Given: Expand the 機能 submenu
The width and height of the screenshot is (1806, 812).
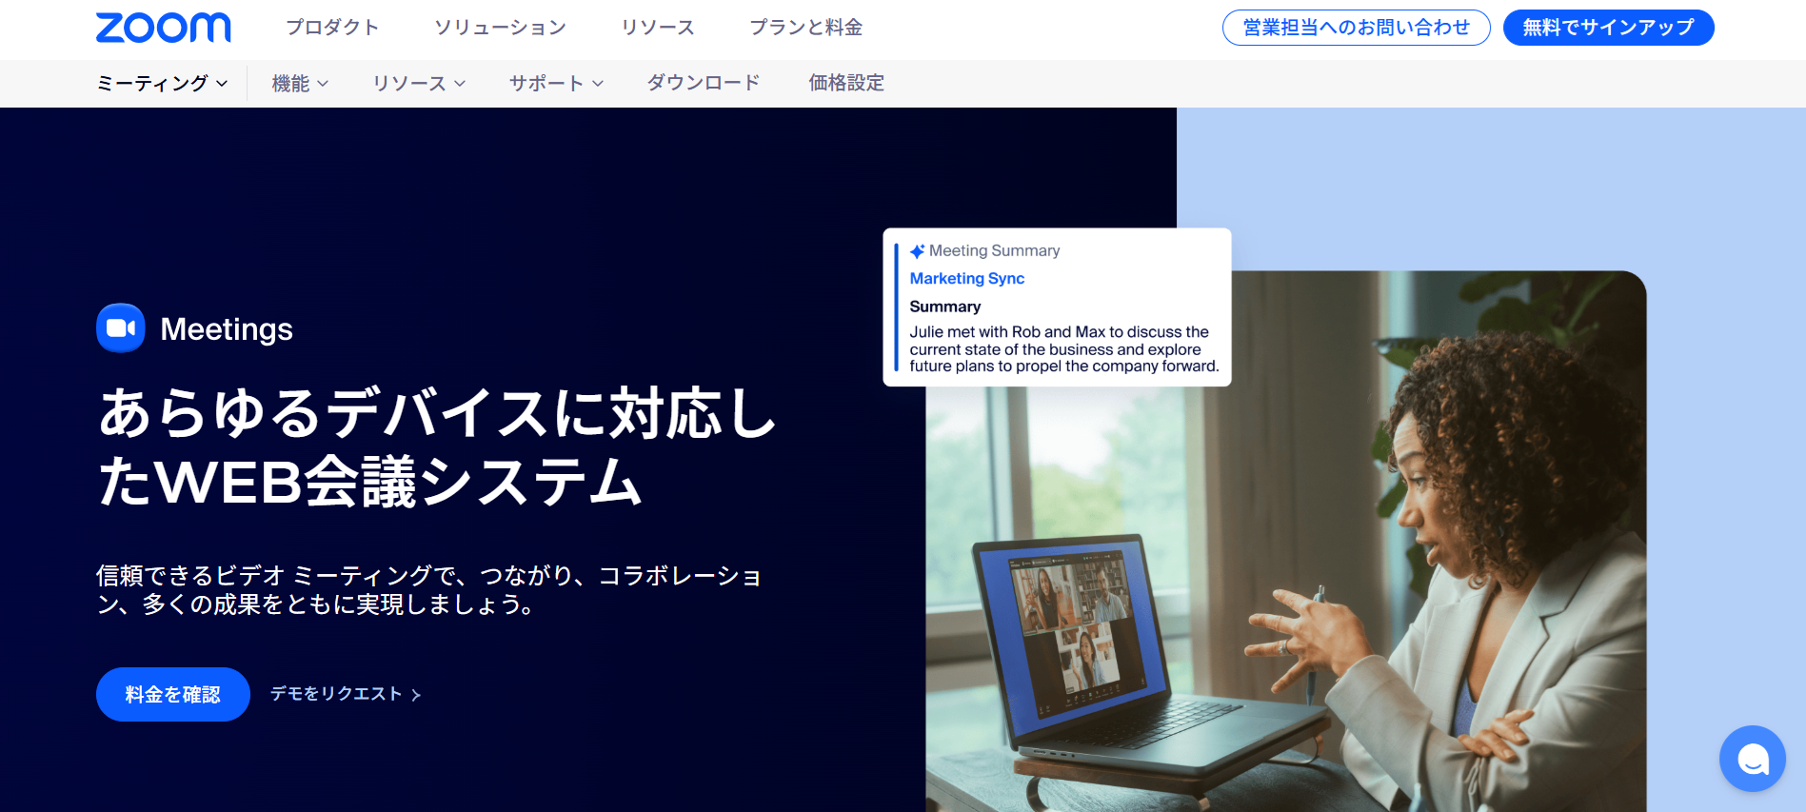Looking at the screenshot, I should tap(300, 84).
